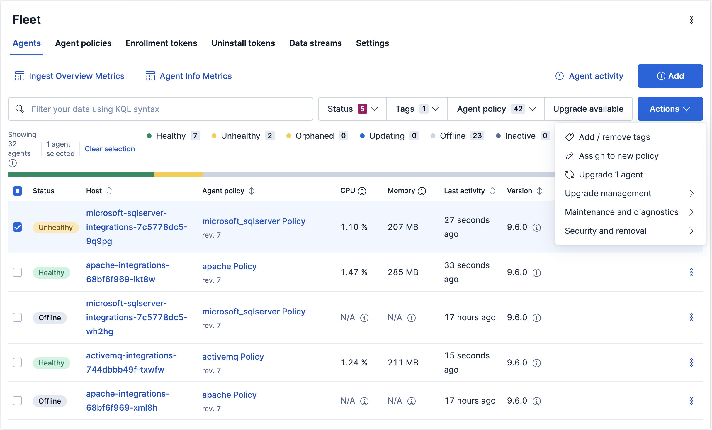Click the info icon under Showing 32 agents
Image resolution: width=712 pixels, height=430 pixels.
click(x=13, y=163)
